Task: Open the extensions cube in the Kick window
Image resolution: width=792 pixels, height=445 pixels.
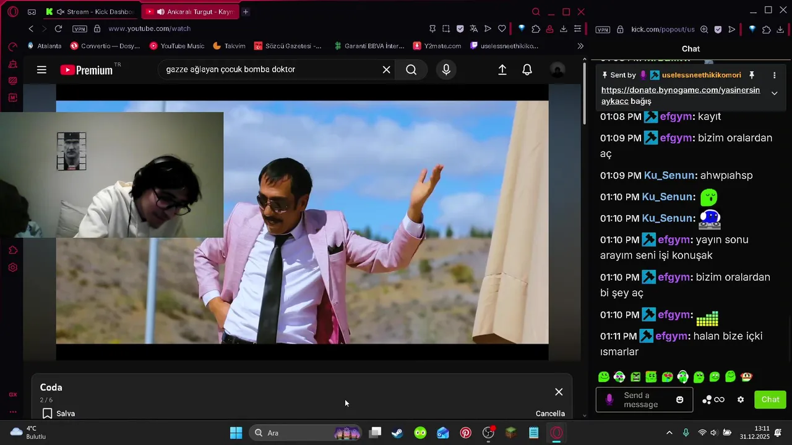Action: point(766,29)
